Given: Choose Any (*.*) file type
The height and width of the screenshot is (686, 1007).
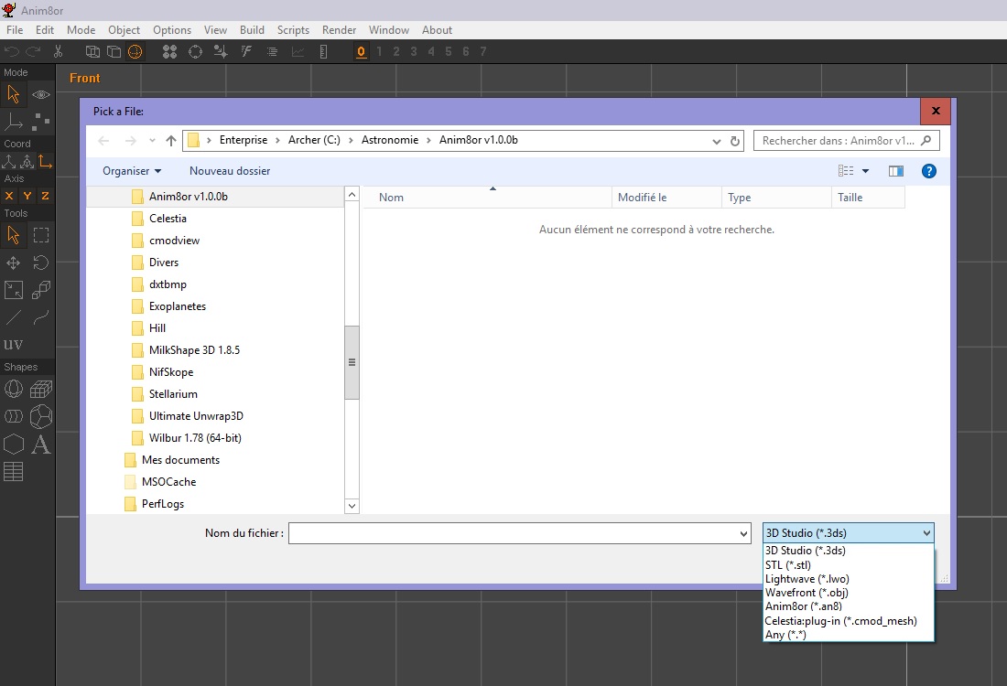Looking at the screenshot, I should 848,635.
